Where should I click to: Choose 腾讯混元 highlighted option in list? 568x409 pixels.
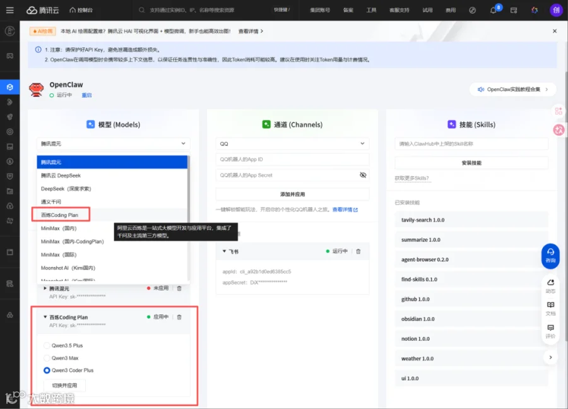[112, 162]
